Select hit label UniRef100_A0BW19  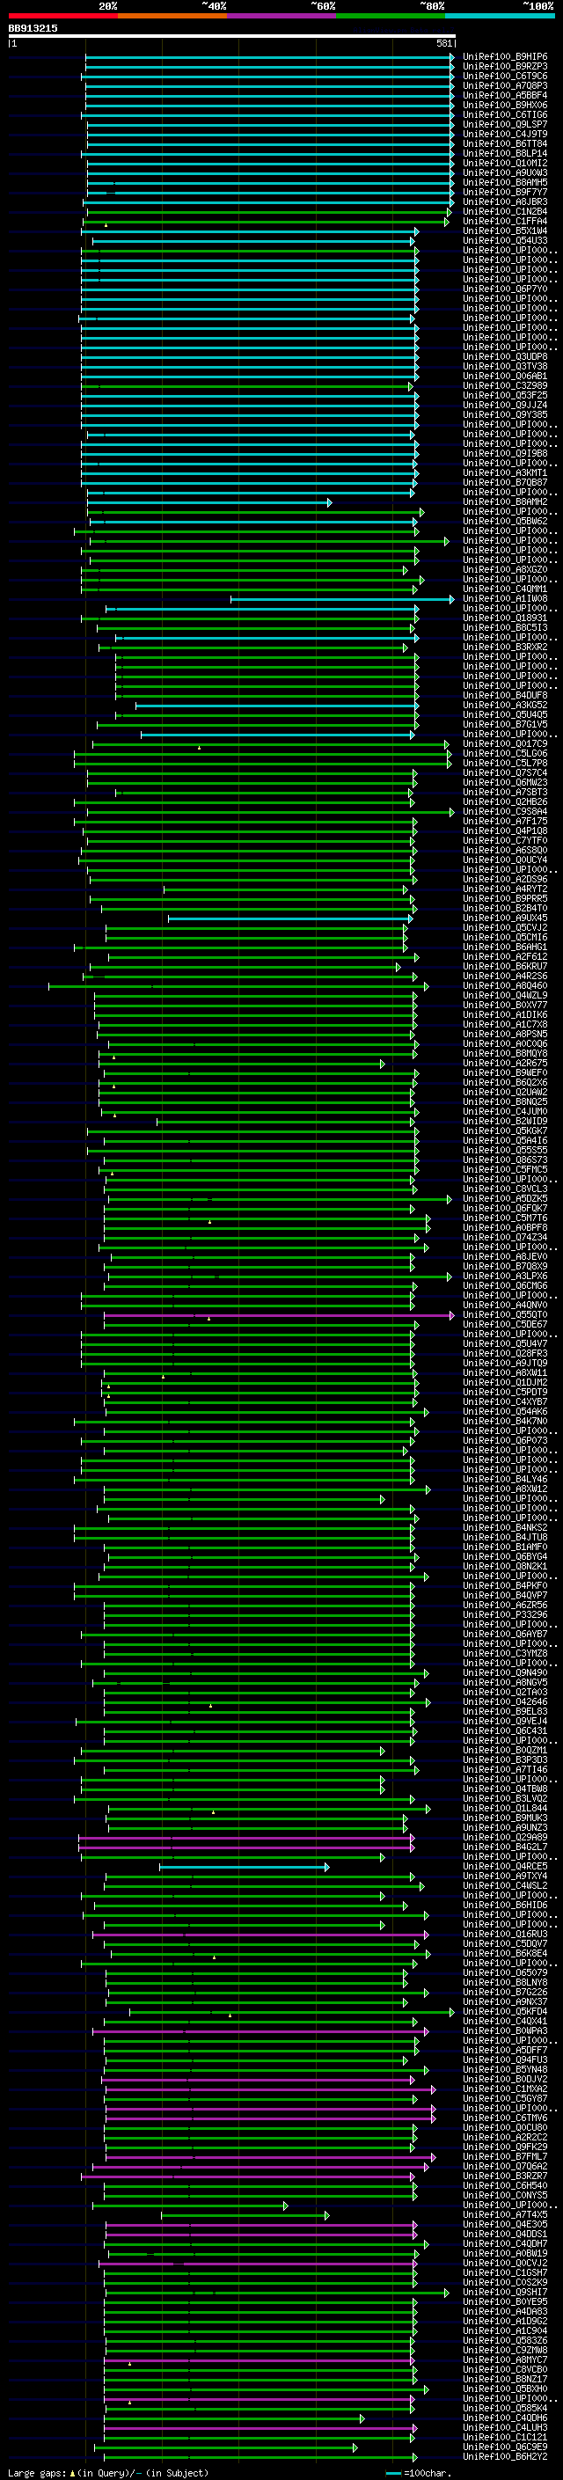(x=504, y=2253)
